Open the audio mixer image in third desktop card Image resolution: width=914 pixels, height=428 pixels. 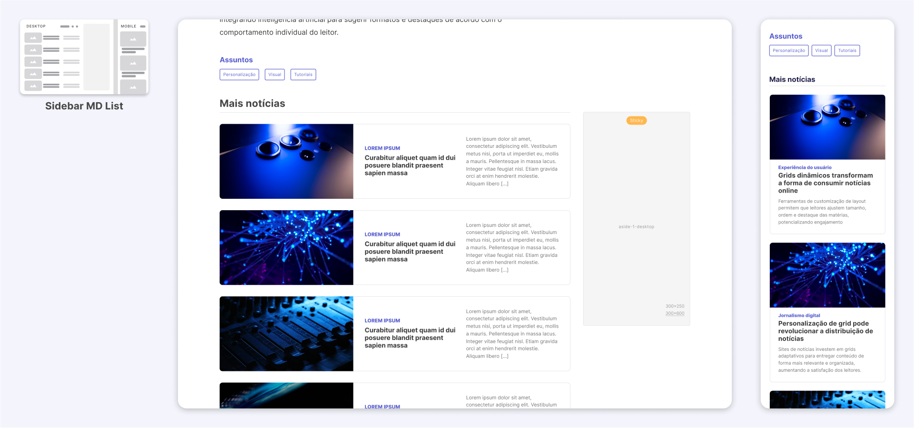[286, 334]
